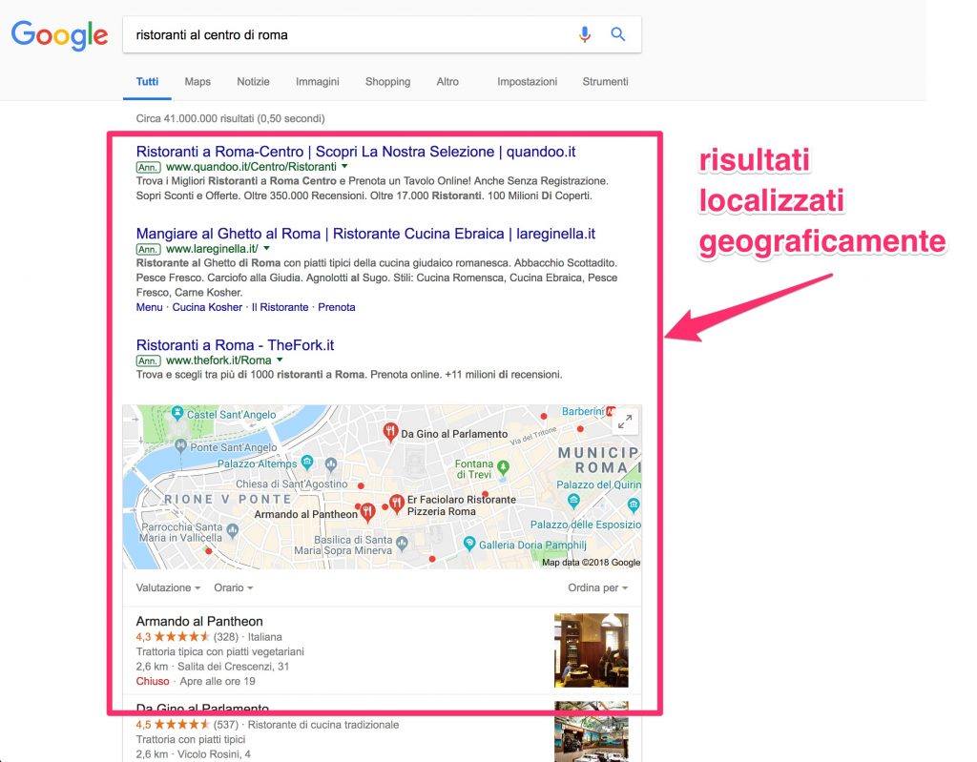Expand the map with the fullscreen arrows icon
Viewport: 977px width, 762px height.
coord(625,422)
